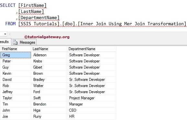Click Software Developer in Kevin's row
The height and width of the screenshot is (120, 187).
coord(91,73)
